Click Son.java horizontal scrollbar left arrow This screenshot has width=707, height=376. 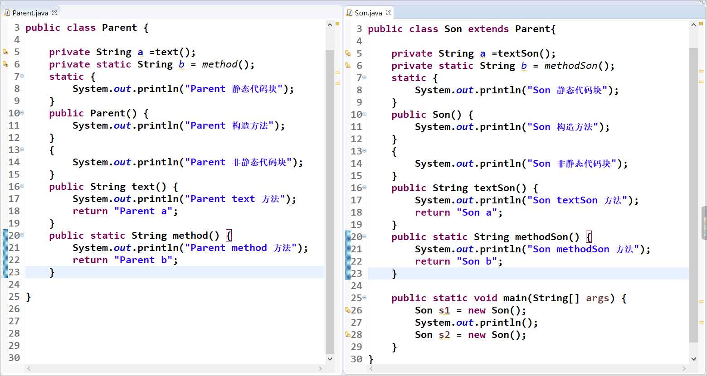tap(371, 369)
